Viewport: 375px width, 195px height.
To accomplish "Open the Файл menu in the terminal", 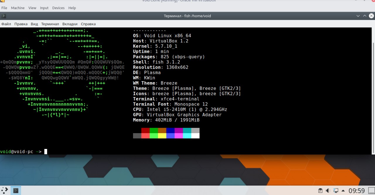I will (6, 24).
